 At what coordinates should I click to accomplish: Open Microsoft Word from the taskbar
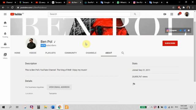[x=53, y=107]
